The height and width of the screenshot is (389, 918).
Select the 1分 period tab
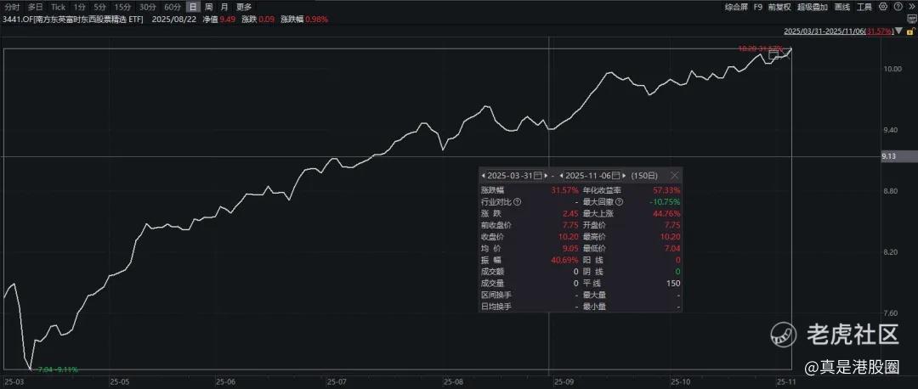(x=80, y=7)
